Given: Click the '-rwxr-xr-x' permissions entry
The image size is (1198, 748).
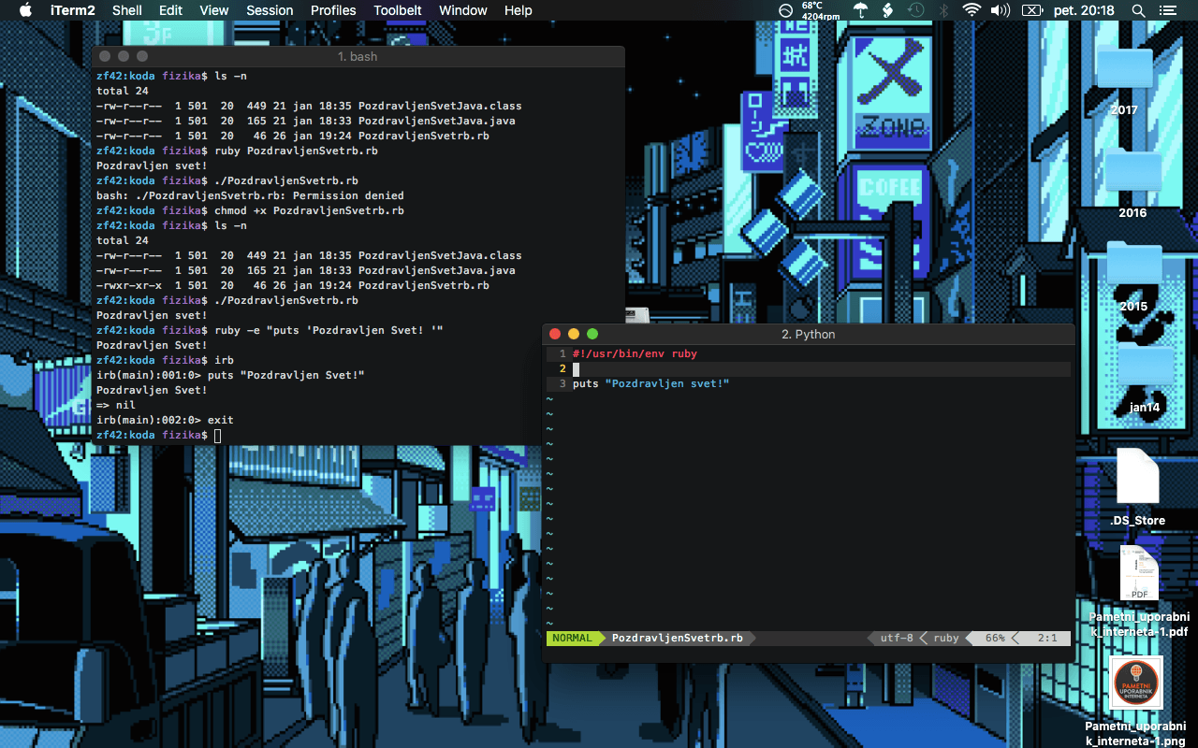Looking at the screenshot, I should [x=129, y=286].
